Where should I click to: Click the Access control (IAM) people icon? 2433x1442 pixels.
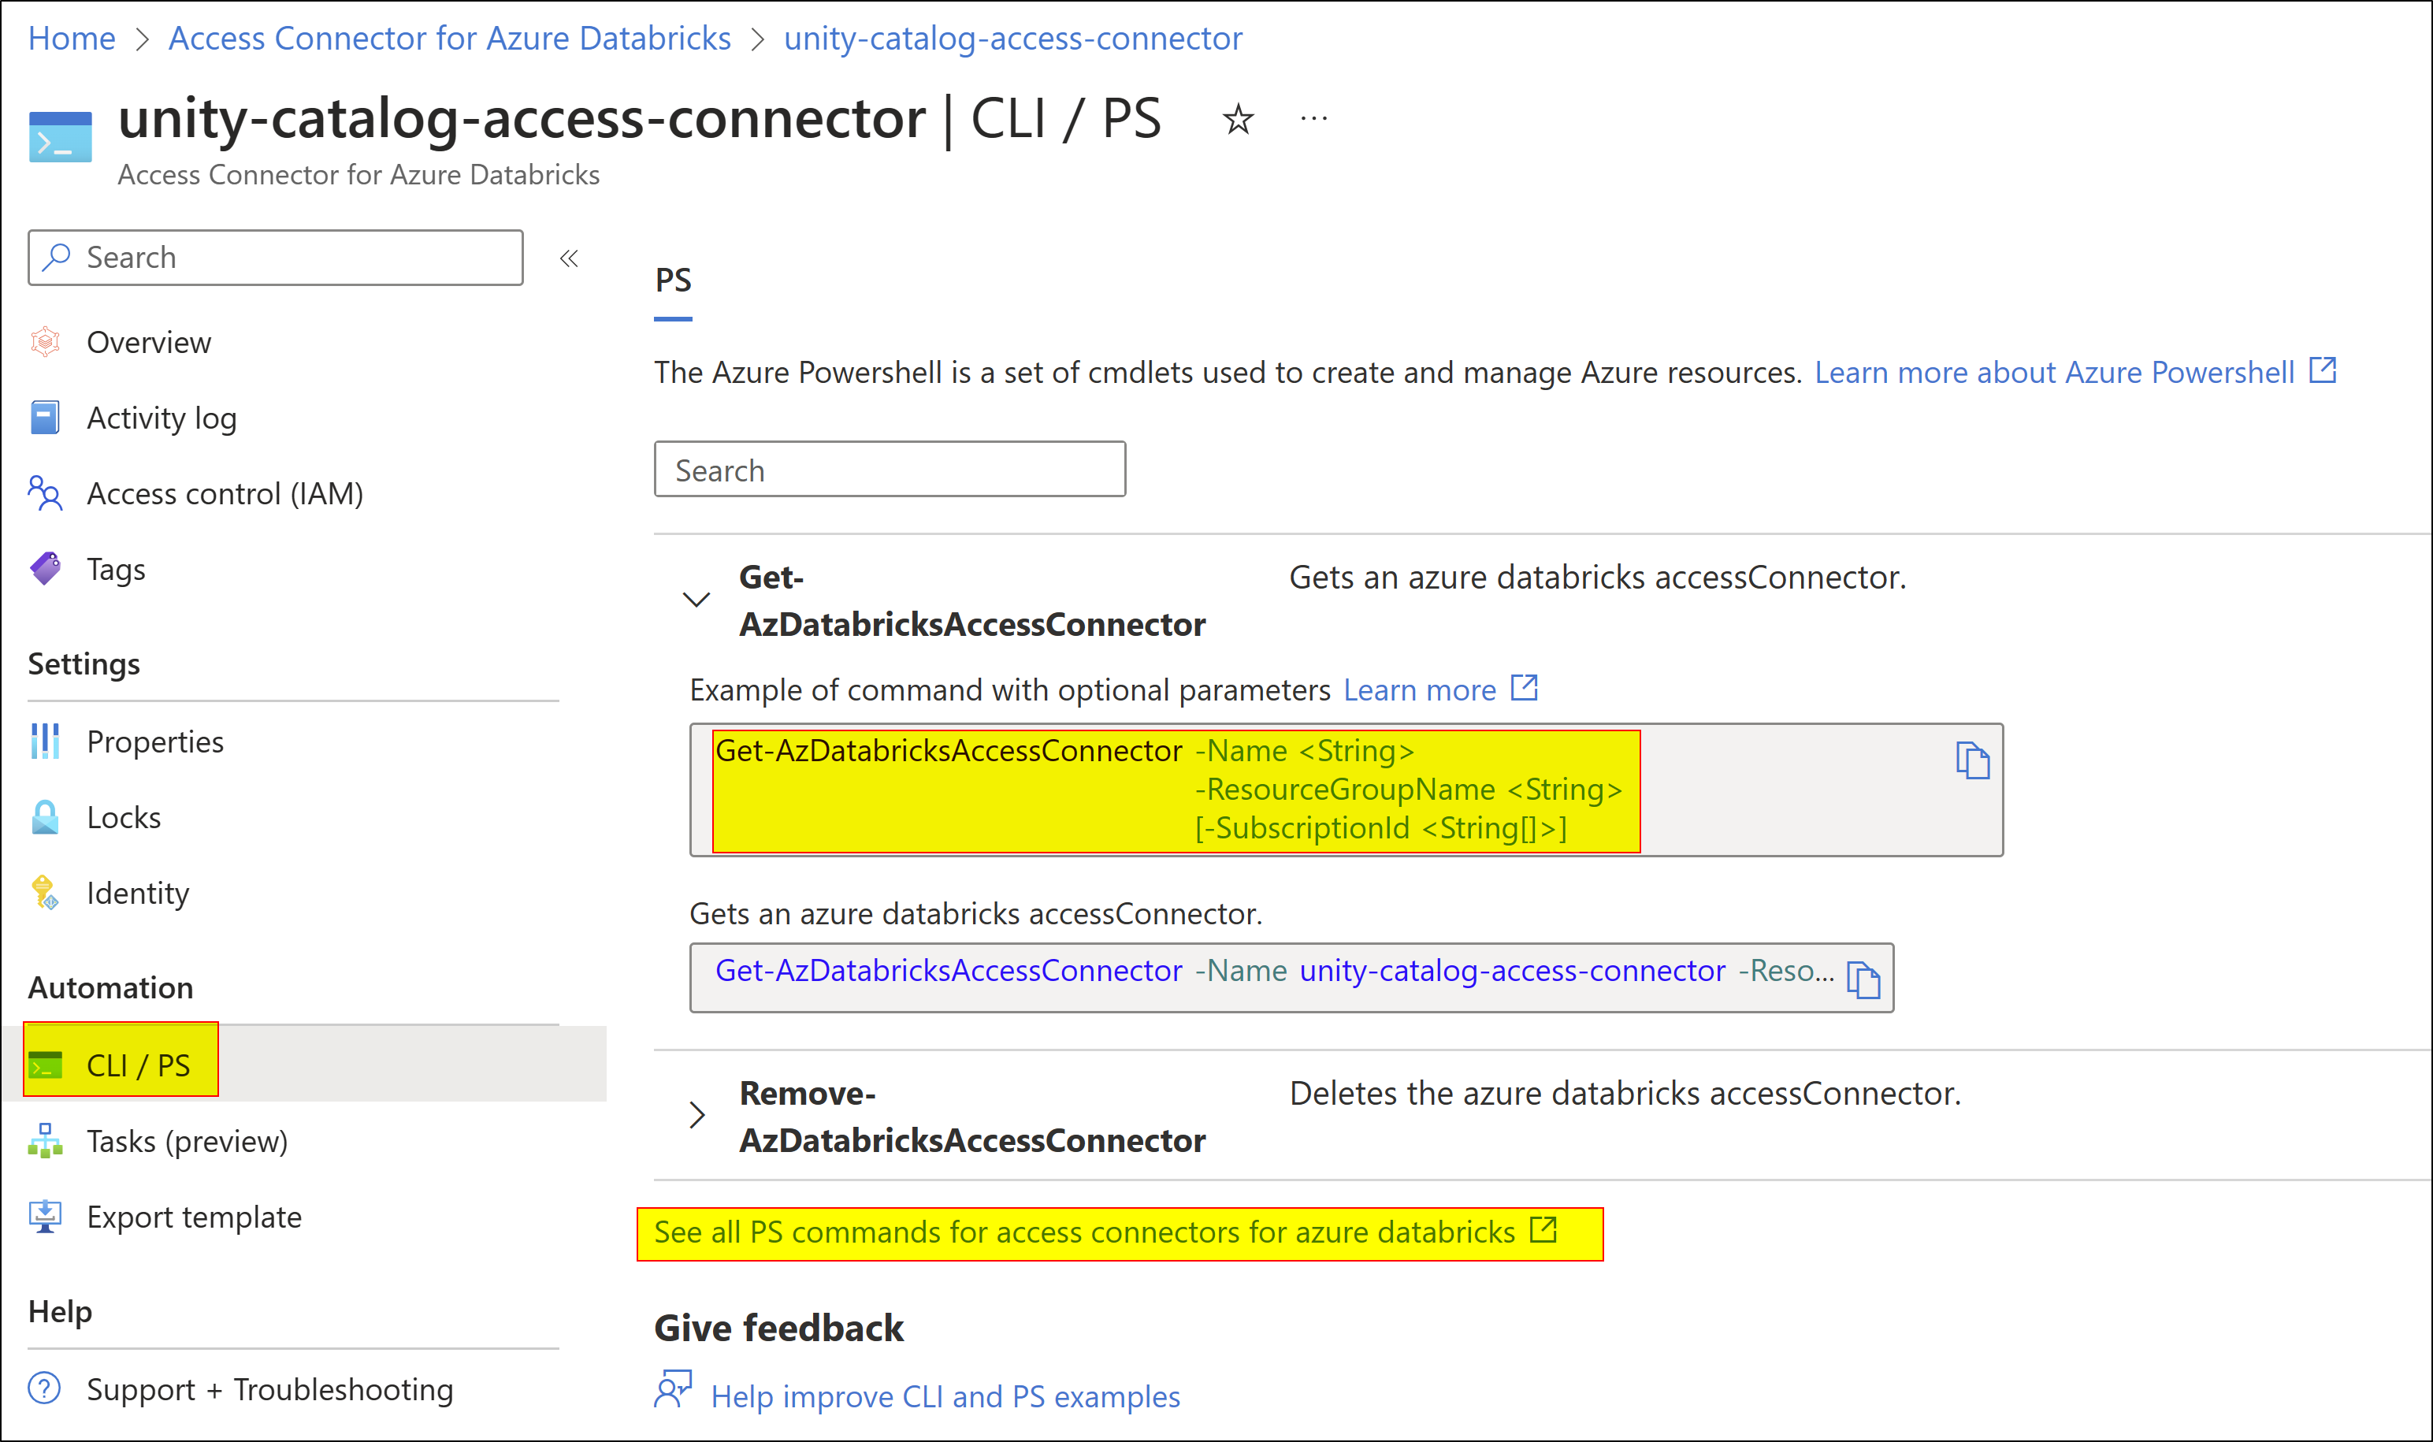click(45, 493)
